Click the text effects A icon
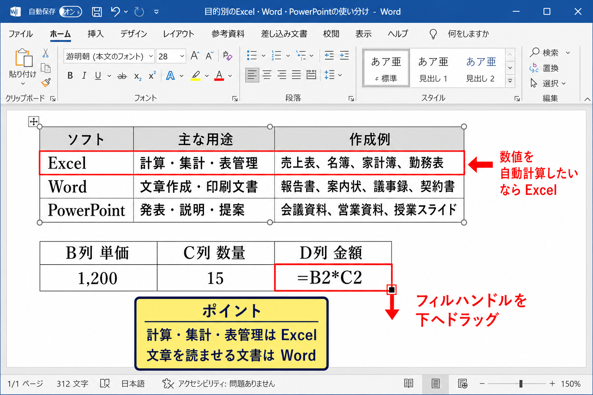The height and width of the screenshot is (395, 593). pos(170,76)
